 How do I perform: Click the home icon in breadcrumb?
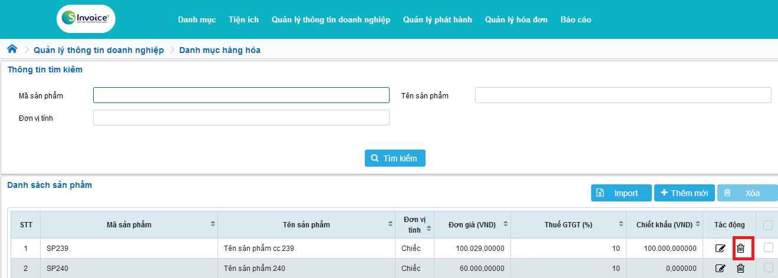click(12, 49)
